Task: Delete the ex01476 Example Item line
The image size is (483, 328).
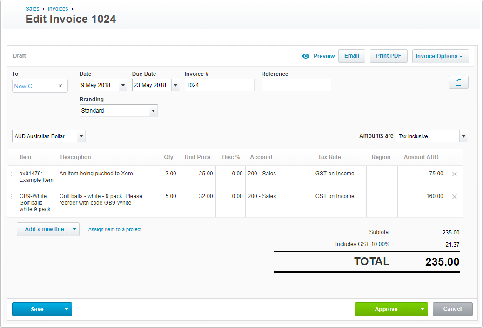Action: click(x=454, y=174)
